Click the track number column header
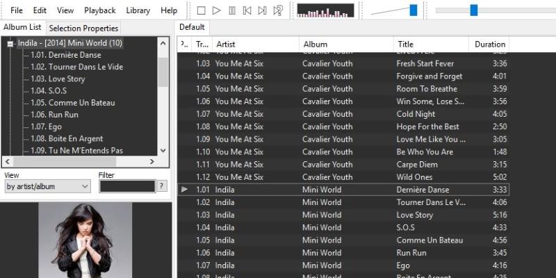The image size is (556, 278). pyautogui.click(x=202, y=44)
